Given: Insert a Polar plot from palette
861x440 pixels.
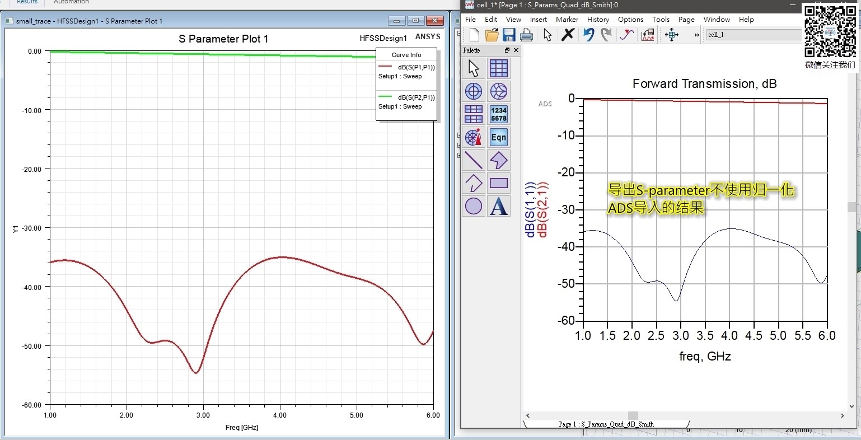Looking at the screenshot, I should click(474, 91).
